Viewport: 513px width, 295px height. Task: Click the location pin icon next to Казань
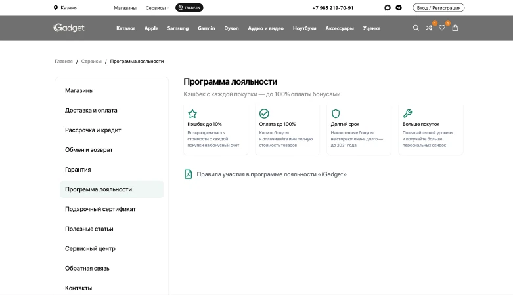[56, 7]
